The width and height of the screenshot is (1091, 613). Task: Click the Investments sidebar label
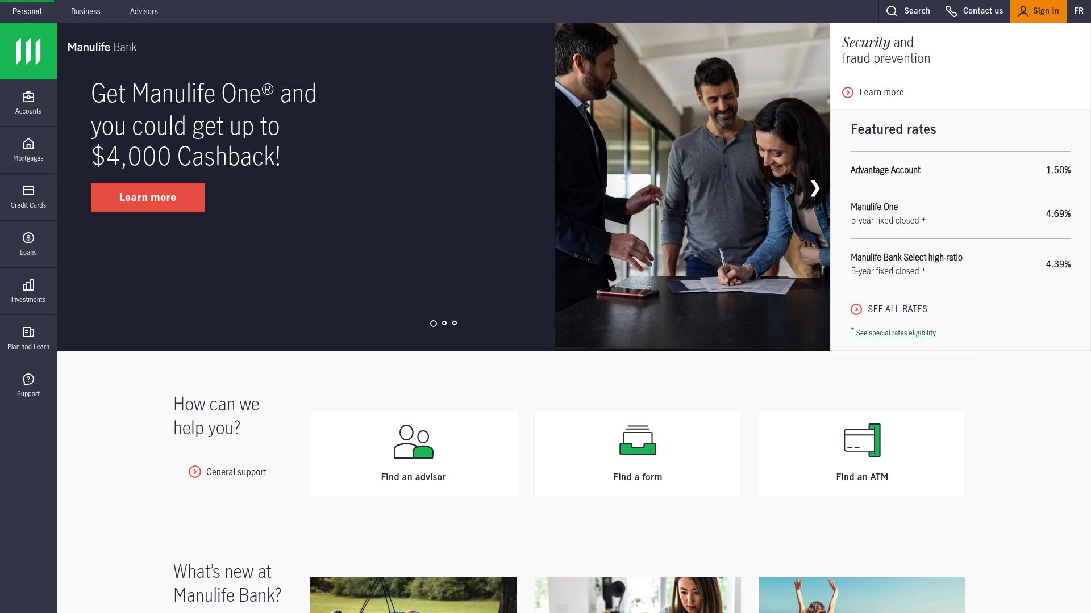click(x=28, y=300)
